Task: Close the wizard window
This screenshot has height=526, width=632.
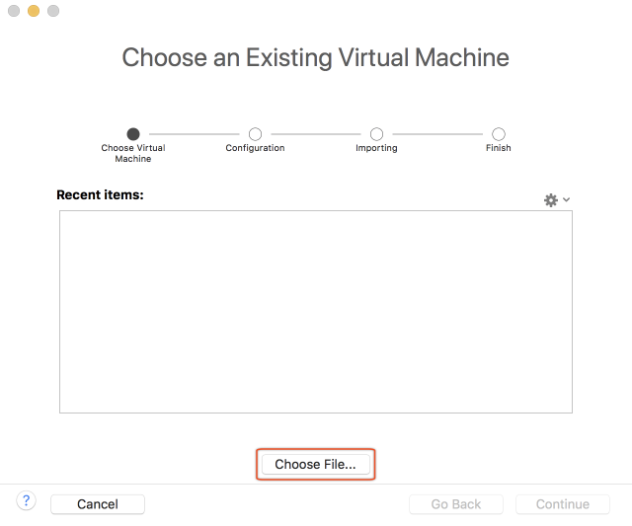Action: tap(14, 11)
